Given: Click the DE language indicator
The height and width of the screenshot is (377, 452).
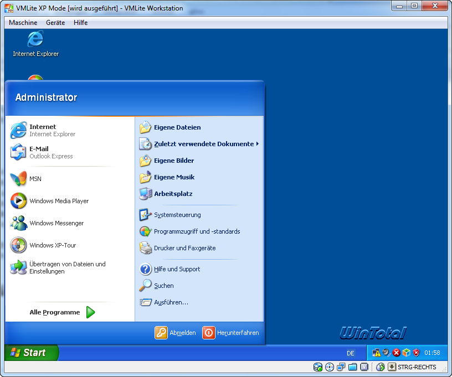Looking at the screenshot, I should pos(350,353).
